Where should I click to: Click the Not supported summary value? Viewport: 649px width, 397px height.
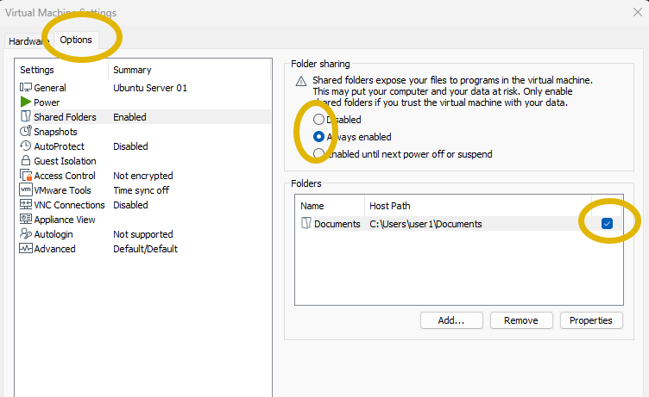pos(143,234)
